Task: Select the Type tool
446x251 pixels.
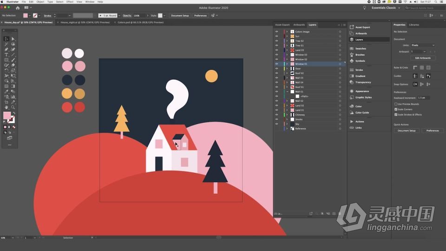Action: (x=6, y=55)
